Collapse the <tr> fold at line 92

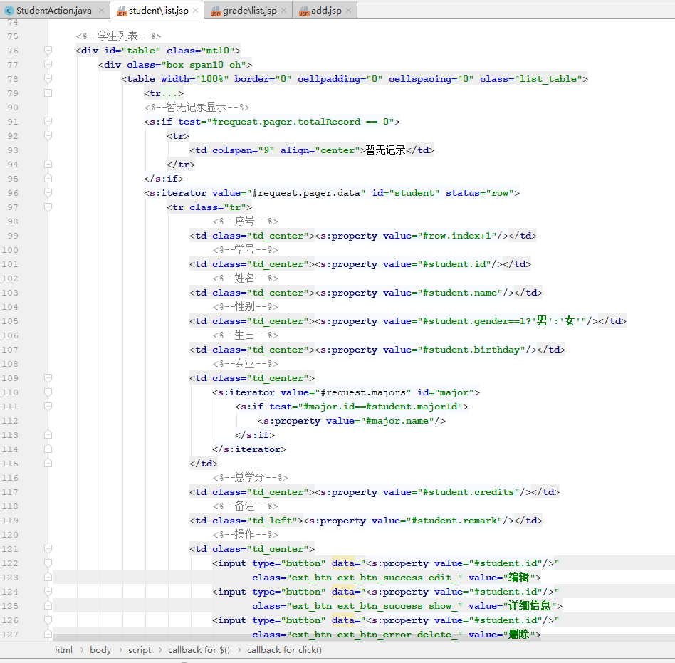(48, 136)
